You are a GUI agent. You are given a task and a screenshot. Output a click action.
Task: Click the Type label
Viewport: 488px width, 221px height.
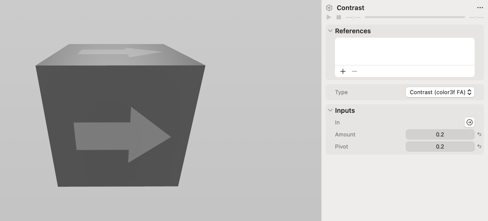(341, 92)
